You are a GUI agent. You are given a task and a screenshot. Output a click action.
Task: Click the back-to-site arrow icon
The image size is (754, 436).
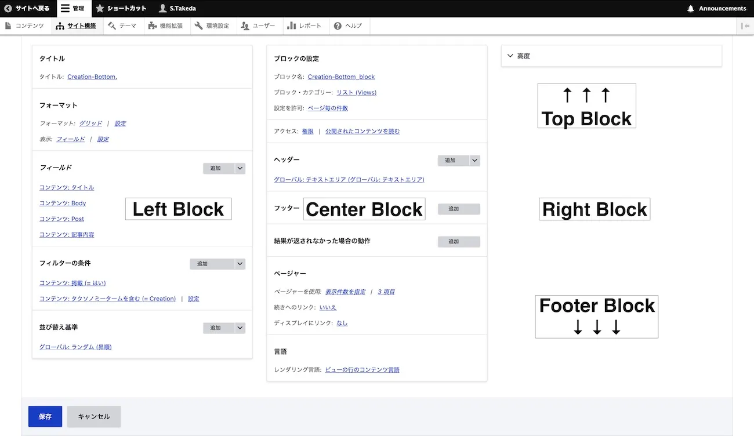(8, 9)
